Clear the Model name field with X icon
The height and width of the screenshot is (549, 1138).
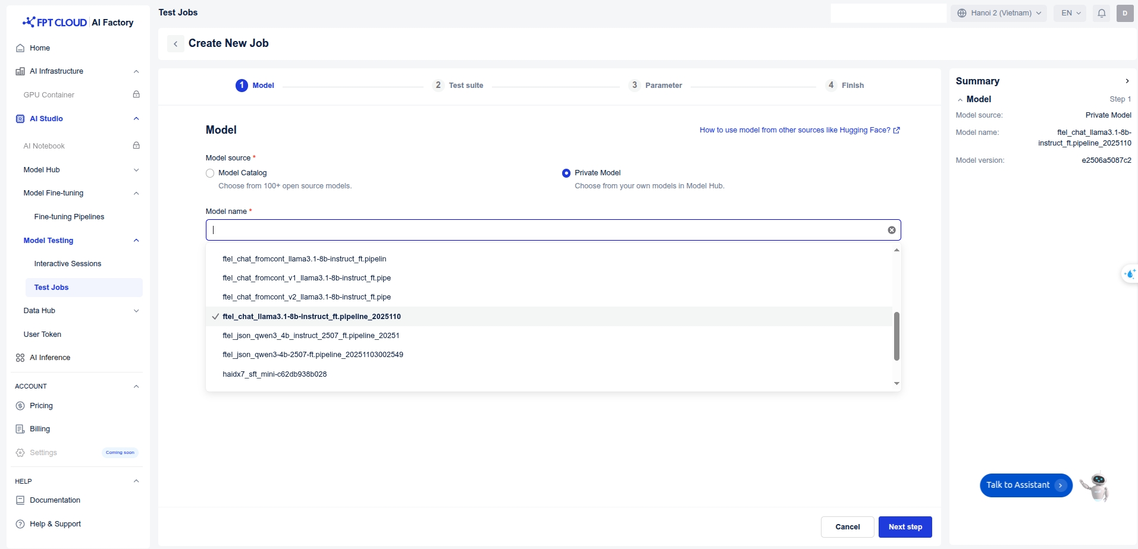891,230
